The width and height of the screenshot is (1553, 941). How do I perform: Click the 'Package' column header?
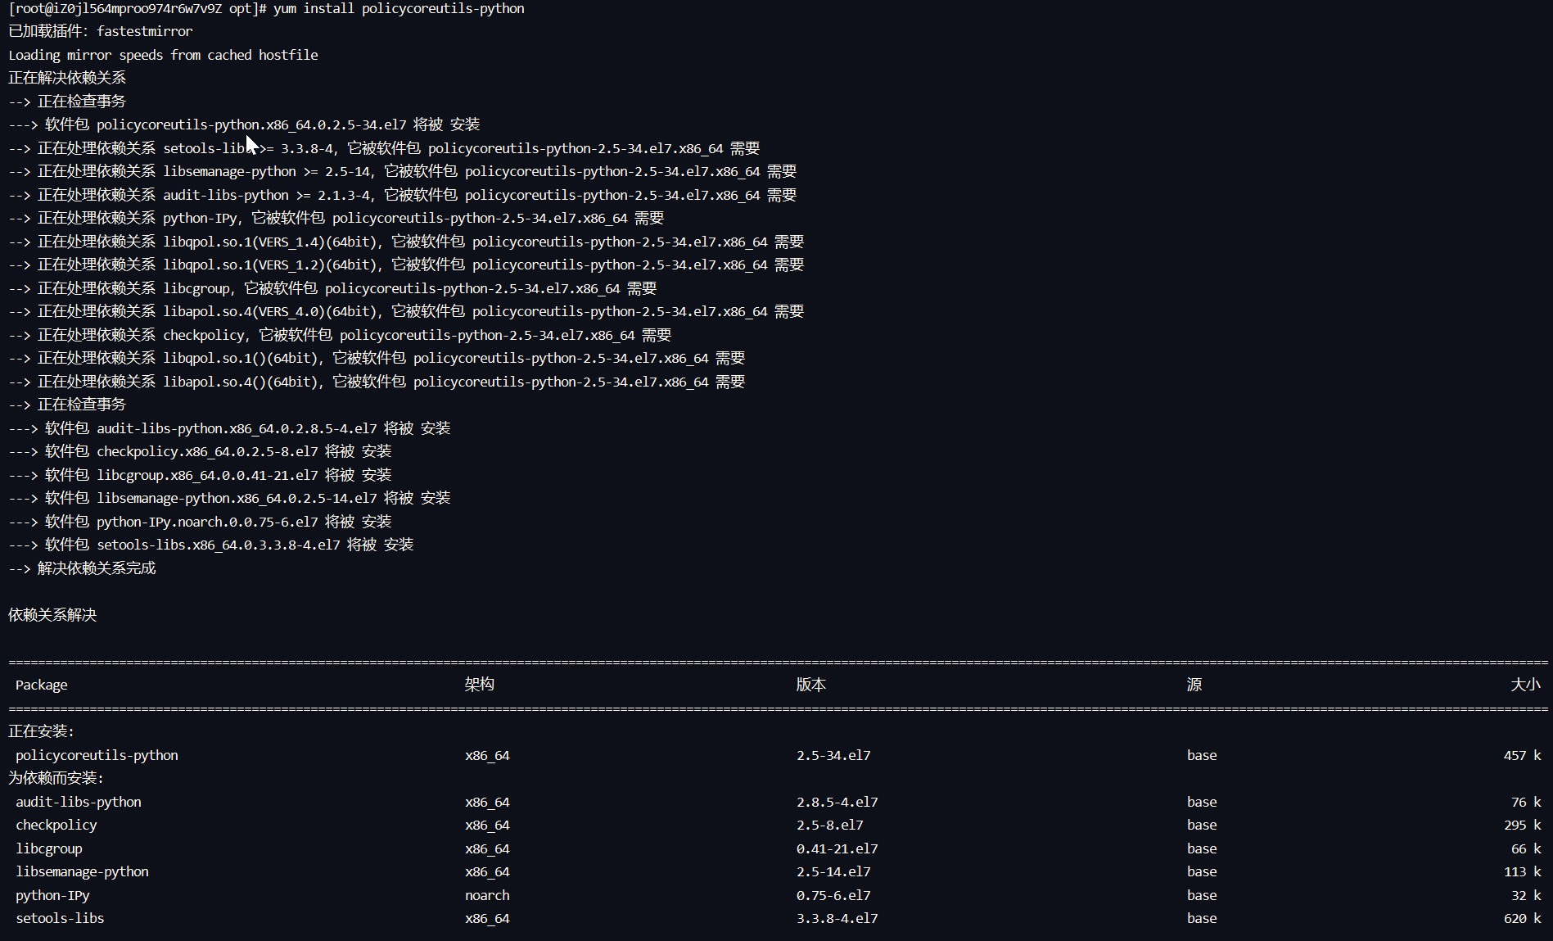(41, 685)
